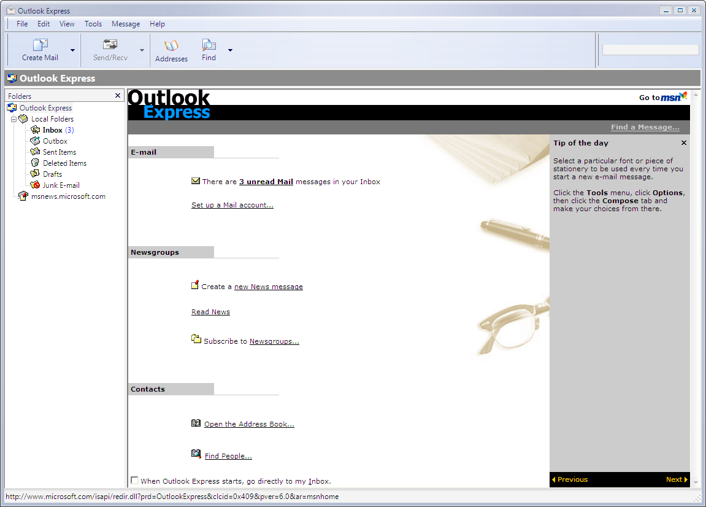Select the Sent Items folder icon
Image resolution: width=706 pixels, height=507 pixels.
pos(35,152)
